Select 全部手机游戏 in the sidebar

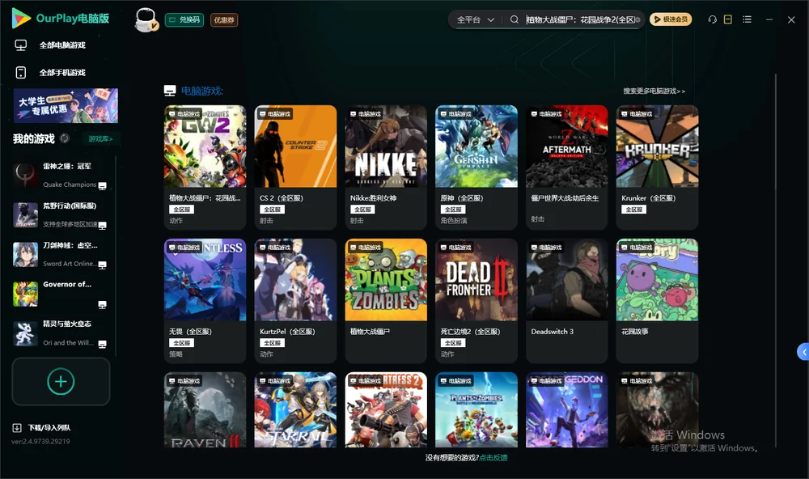pos(50,73)
